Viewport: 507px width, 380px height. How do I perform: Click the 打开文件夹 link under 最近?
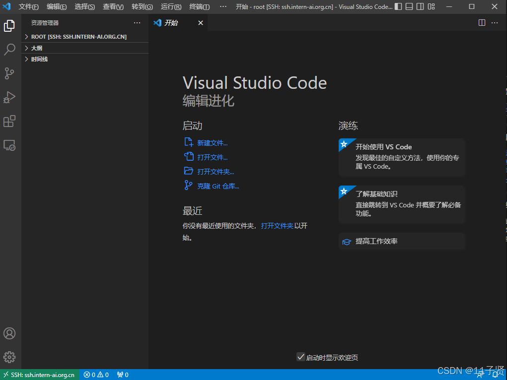click(277, 226)
